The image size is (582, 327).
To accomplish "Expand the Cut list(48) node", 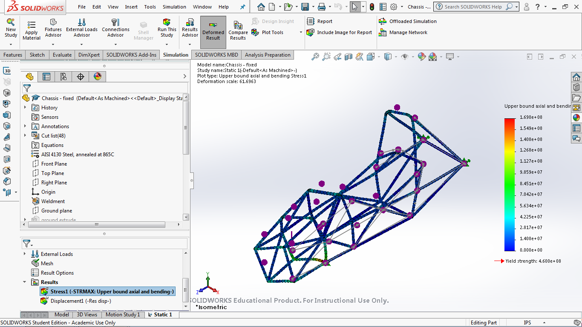I will click(25, 136).
